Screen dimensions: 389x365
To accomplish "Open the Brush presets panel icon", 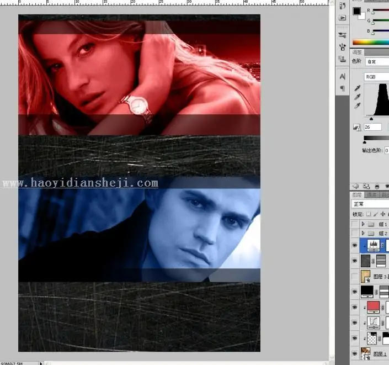I will tap(342, 35).
